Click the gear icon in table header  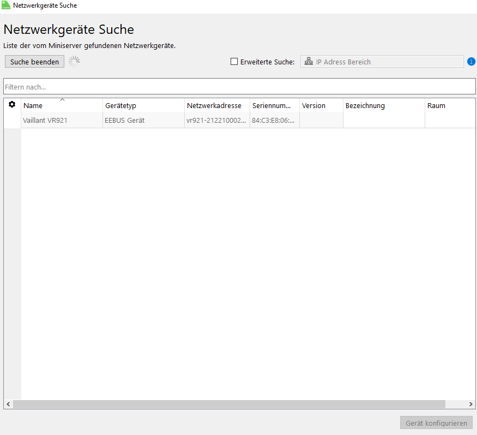12,105
